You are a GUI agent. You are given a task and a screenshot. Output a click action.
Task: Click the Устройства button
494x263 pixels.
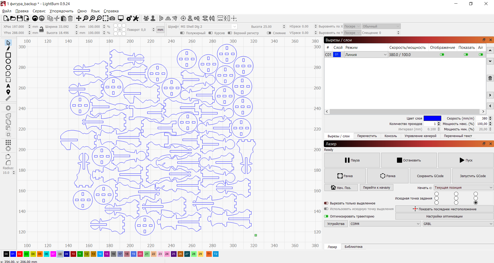[336, 224]
